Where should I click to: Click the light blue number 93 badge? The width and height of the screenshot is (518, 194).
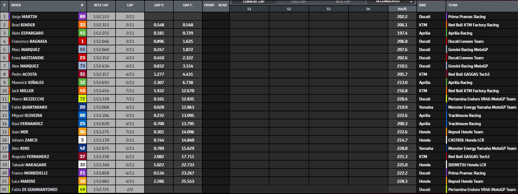coord(82,49)
